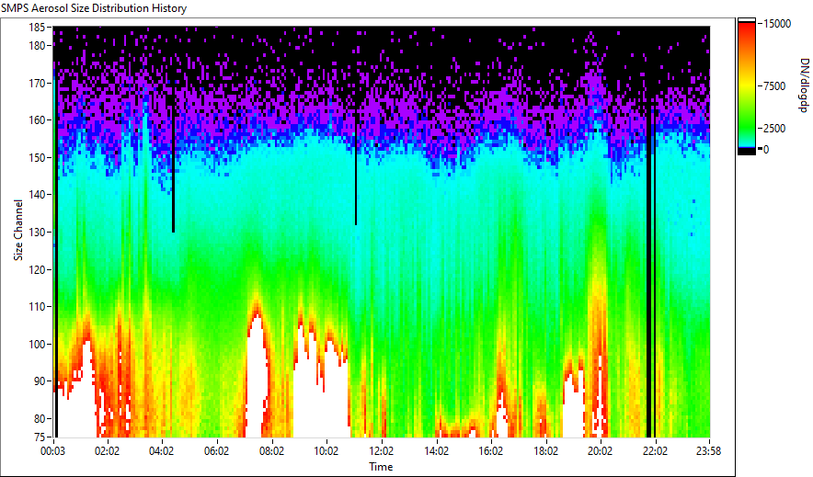Click the 'SMPS Aerosol Size Distribution History' title
The height and width of the screenshot is (477, 813).
point(94,8)
